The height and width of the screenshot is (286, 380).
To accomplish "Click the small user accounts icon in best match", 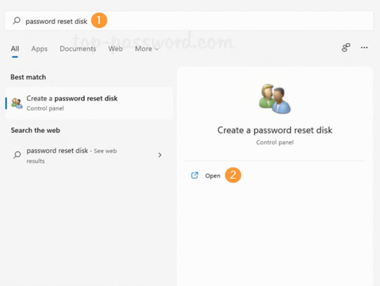I will coord(17,103).
